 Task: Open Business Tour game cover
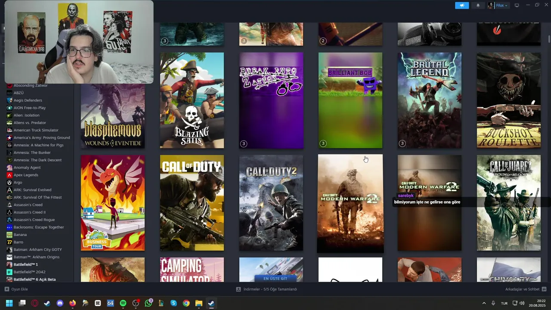(113, 203)
